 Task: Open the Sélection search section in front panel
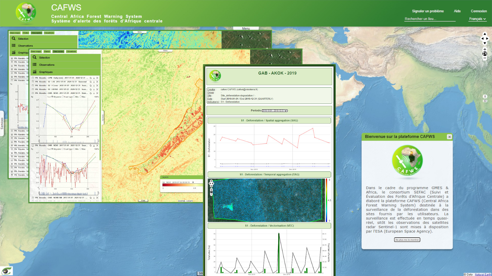click(x=66, y=57)
